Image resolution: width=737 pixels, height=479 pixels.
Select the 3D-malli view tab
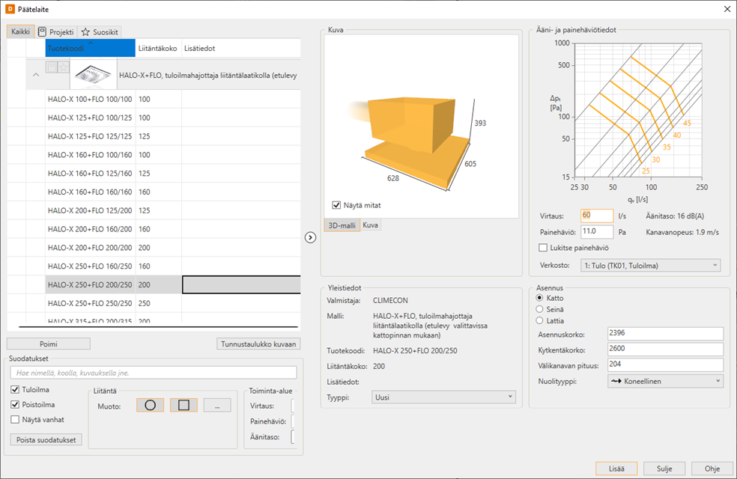coord(342,225)
